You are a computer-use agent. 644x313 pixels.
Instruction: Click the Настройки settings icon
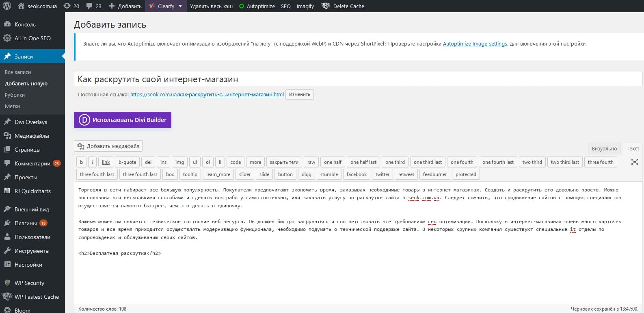(7, 265)
